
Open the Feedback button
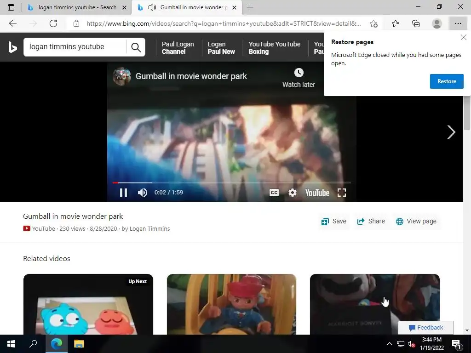point(425,327)
